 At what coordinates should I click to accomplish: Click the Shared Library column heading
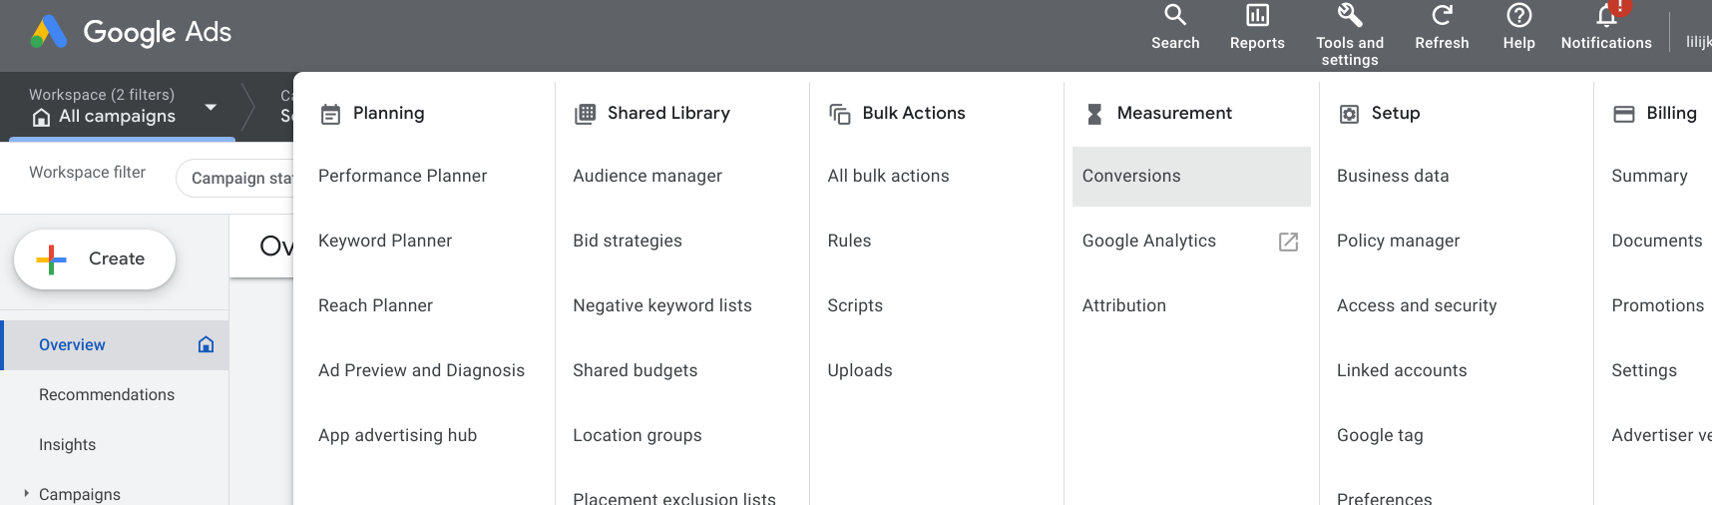[x=668, y=113]
